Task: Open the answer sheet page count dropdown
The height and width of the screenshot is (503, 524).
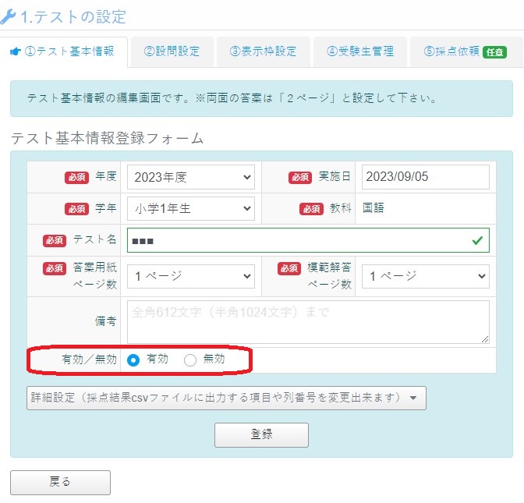Action: 190,276
